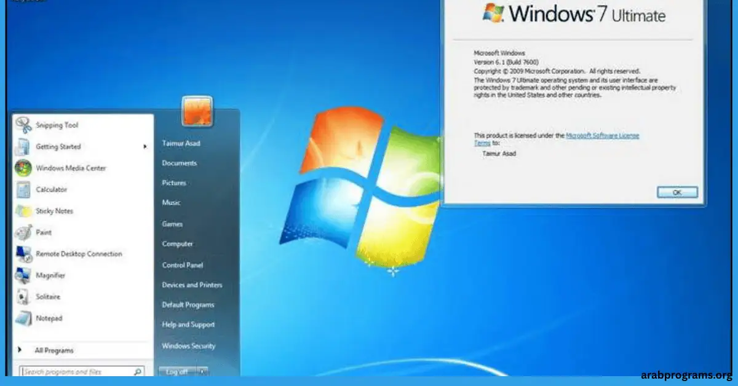Viewport: 738px width, 386px height.
Task: Open Computer from Start menu
Action: [x=177, y=244]
